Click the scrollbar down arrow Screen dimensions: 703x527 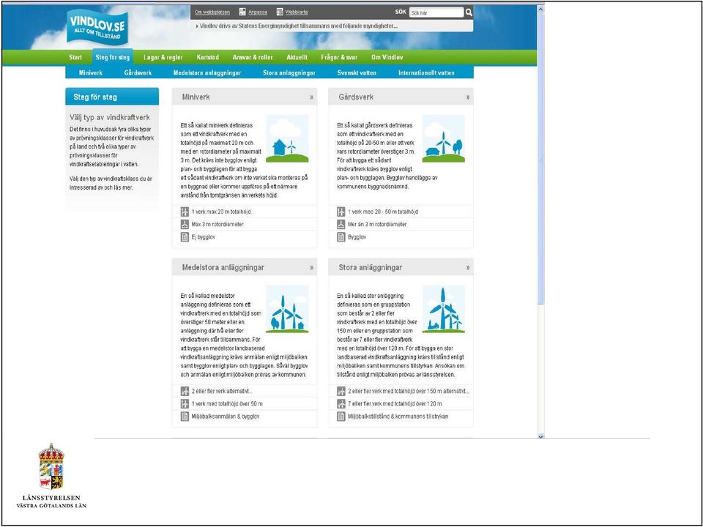(x=540, y=436)
